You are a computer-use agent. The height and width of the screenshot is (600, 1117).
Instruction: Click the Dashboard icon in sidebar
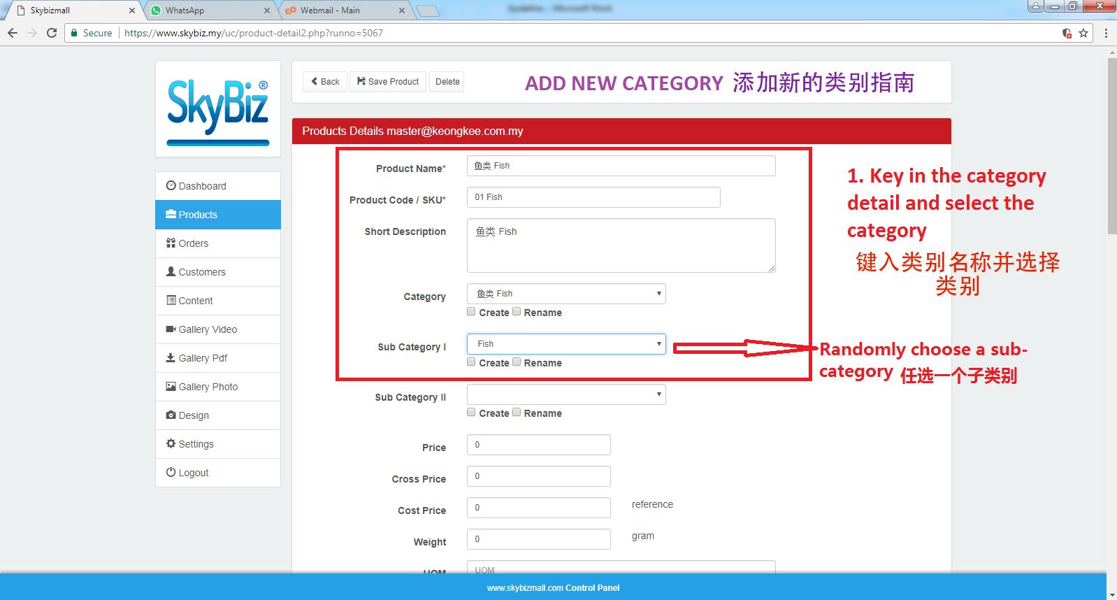coord(171,185)
